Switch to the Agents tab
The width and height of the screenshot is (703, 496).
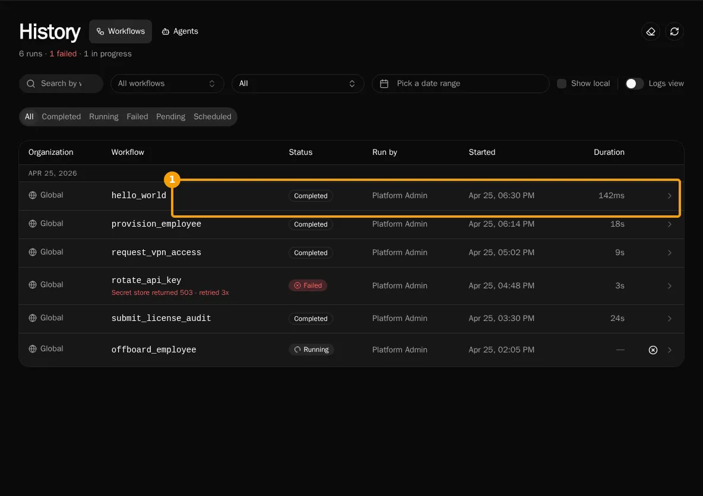click(180, 31)
